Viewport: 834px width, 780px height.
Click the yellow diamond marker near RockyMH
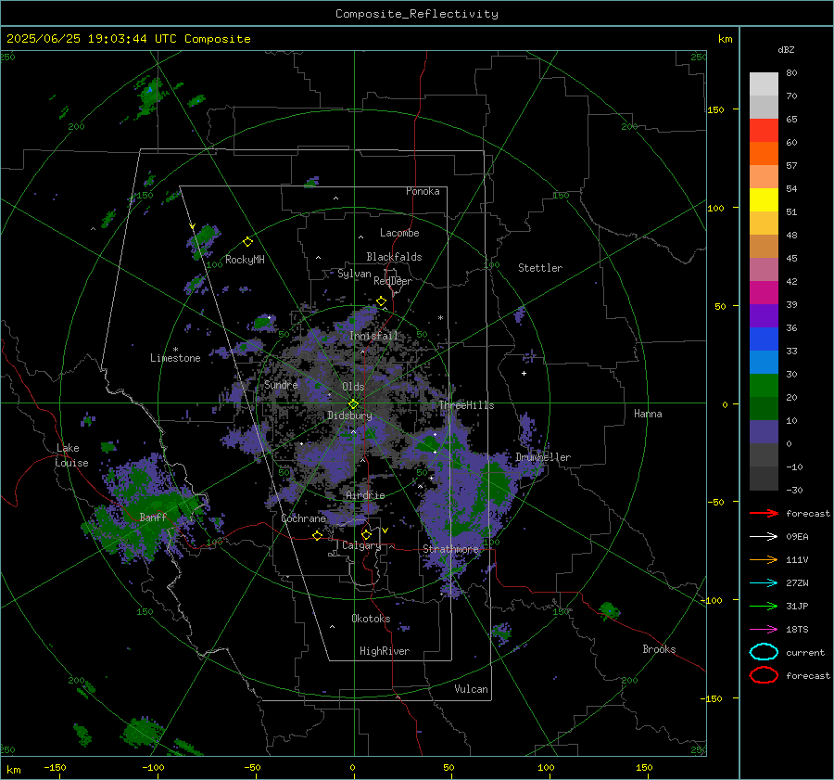247,242
